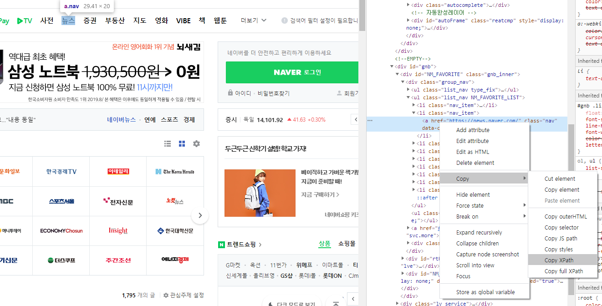Viewport: 602px width, 306px height.
Task: Open the 증권 navigation link
Action: 90,20
